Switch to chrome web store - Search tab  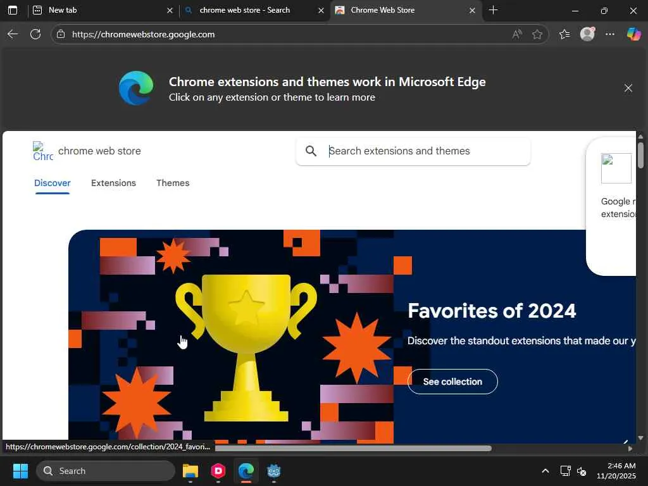[254, 10]
